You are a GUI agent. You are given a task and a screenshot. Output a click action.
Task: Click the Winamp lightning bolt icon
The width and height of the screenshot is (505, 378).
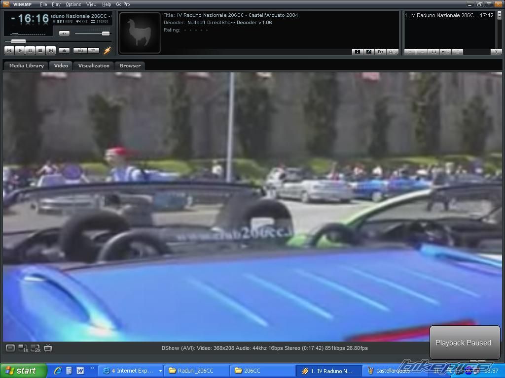pyautogui.click(x=107, y=50)
